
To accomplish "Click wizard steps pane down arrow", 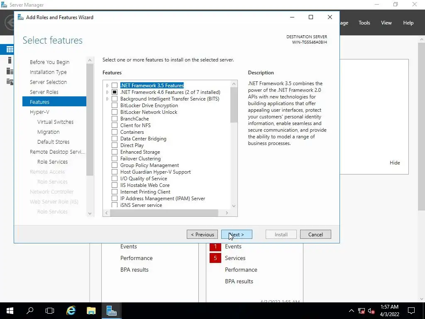I will click(90, 213).
